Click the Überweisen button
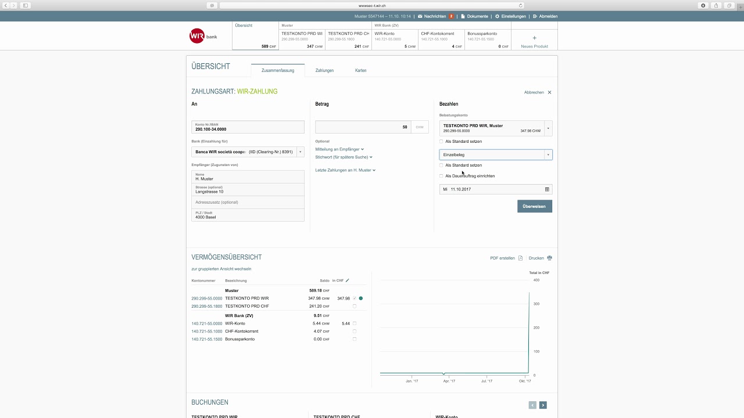 tap(535, 206)
